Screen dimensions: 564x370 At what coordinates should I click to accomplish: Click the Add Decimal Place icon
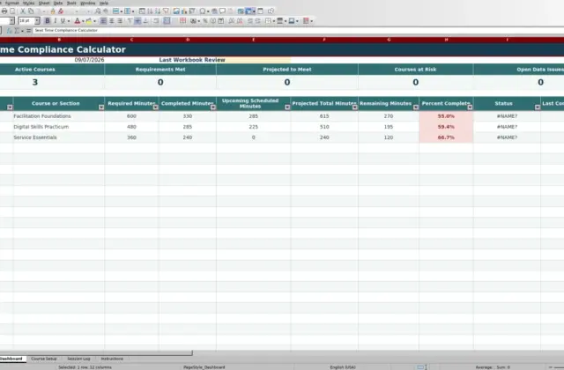(x=231, y=21)
